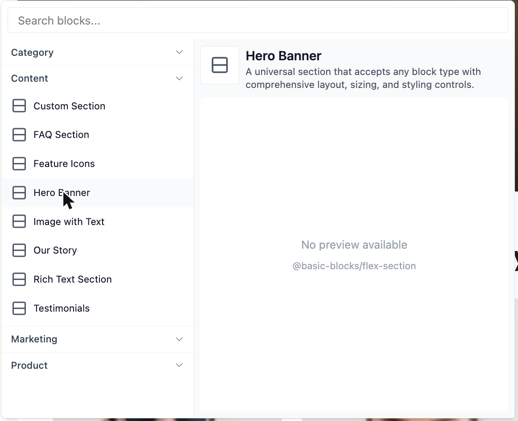Click the Testimonials block icon
Screen dimensions: 518x421
click(x=19, y=308)
